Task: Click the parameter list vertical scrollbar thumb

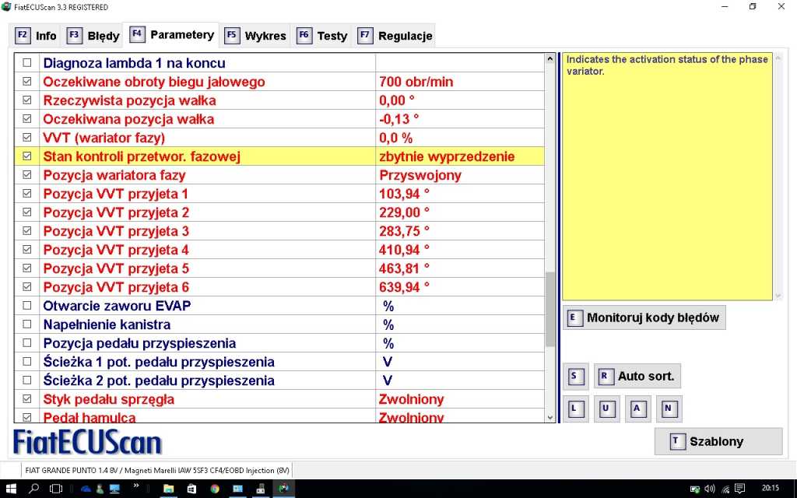Action: point(550,309)
